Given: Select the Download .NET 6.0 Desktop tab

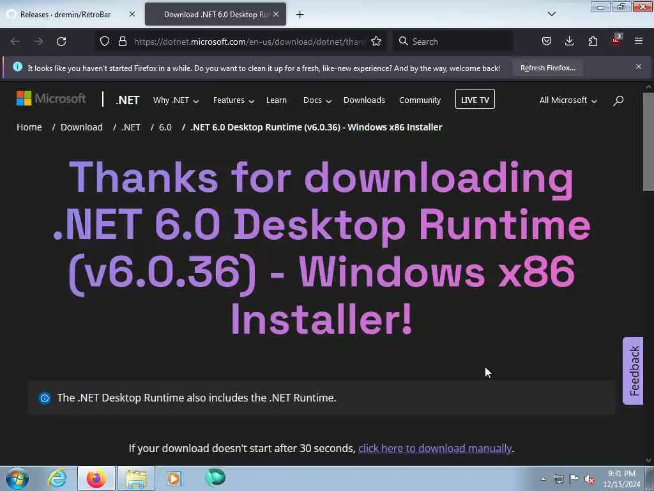Looking at the screenshot, I should (216, 15).
